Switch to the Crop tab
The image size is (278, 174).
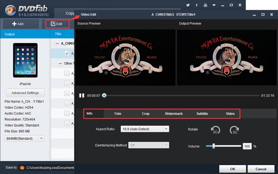point(145,114)
